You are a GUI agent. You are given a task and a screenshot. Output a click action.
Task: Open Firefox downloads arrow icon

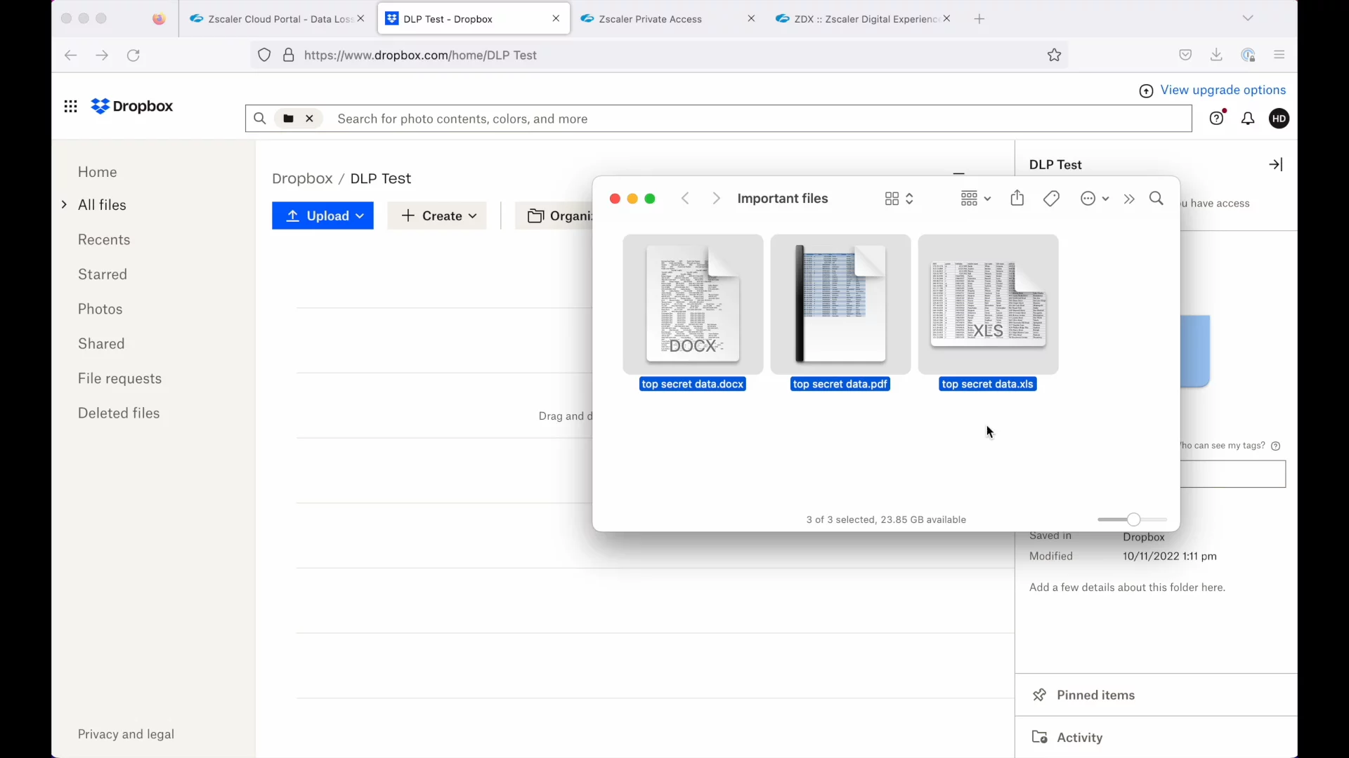coord(1216,55)
